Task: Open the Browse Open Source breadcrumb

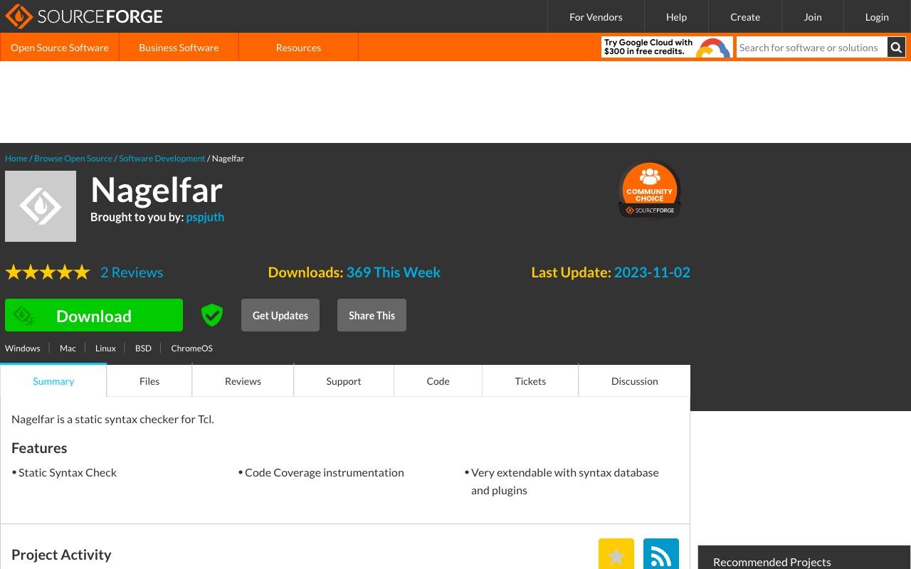Action: [x=73, y=159]
